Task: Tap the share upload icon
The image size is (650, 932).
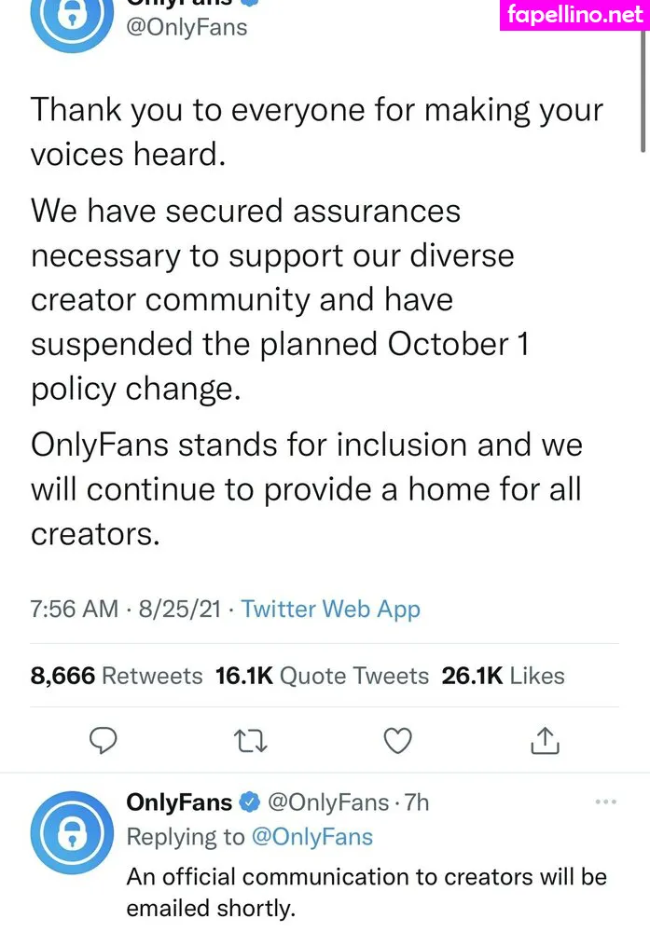Action: point(546,740)
